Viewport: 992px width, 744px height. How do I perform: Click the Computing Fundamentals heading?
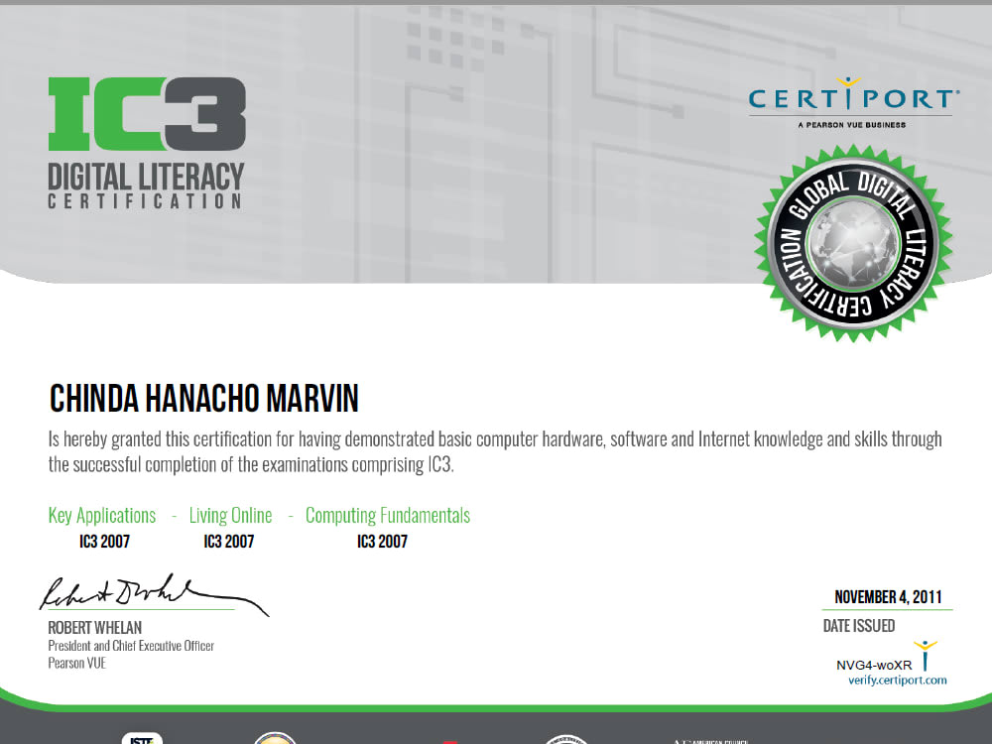point(388,516)
